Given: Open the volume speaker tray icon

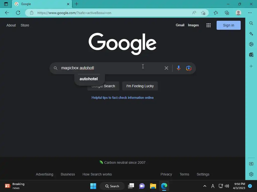Looking at the screenshot, I should coord(227,186).
